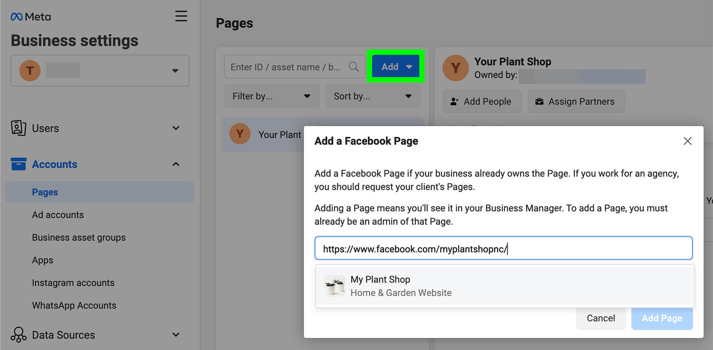Click the Assign Partners button
This screenshot has height=350, width=713.
[576, 102]
